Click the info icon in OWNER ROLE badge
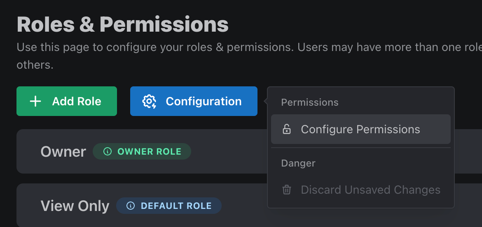The width and height of the screenshot is (482, 227). [x=107, y=151]
